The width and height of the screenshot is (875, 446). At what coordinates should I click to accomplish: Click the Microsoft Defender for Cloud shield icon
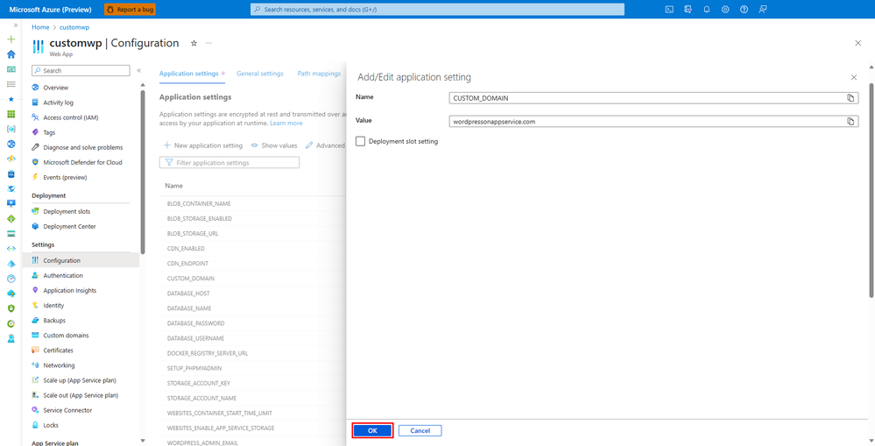coord(36,162)
